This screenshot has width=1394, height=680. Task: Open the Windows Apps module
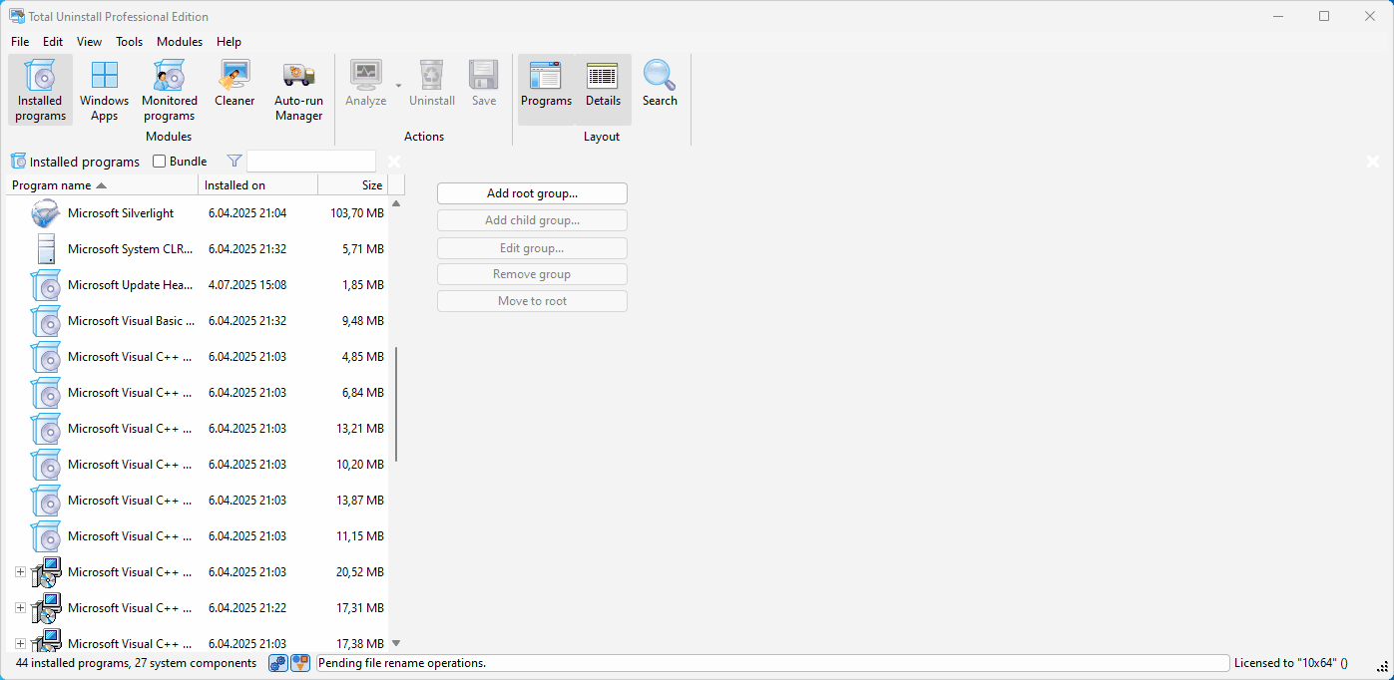pos(104,89)
